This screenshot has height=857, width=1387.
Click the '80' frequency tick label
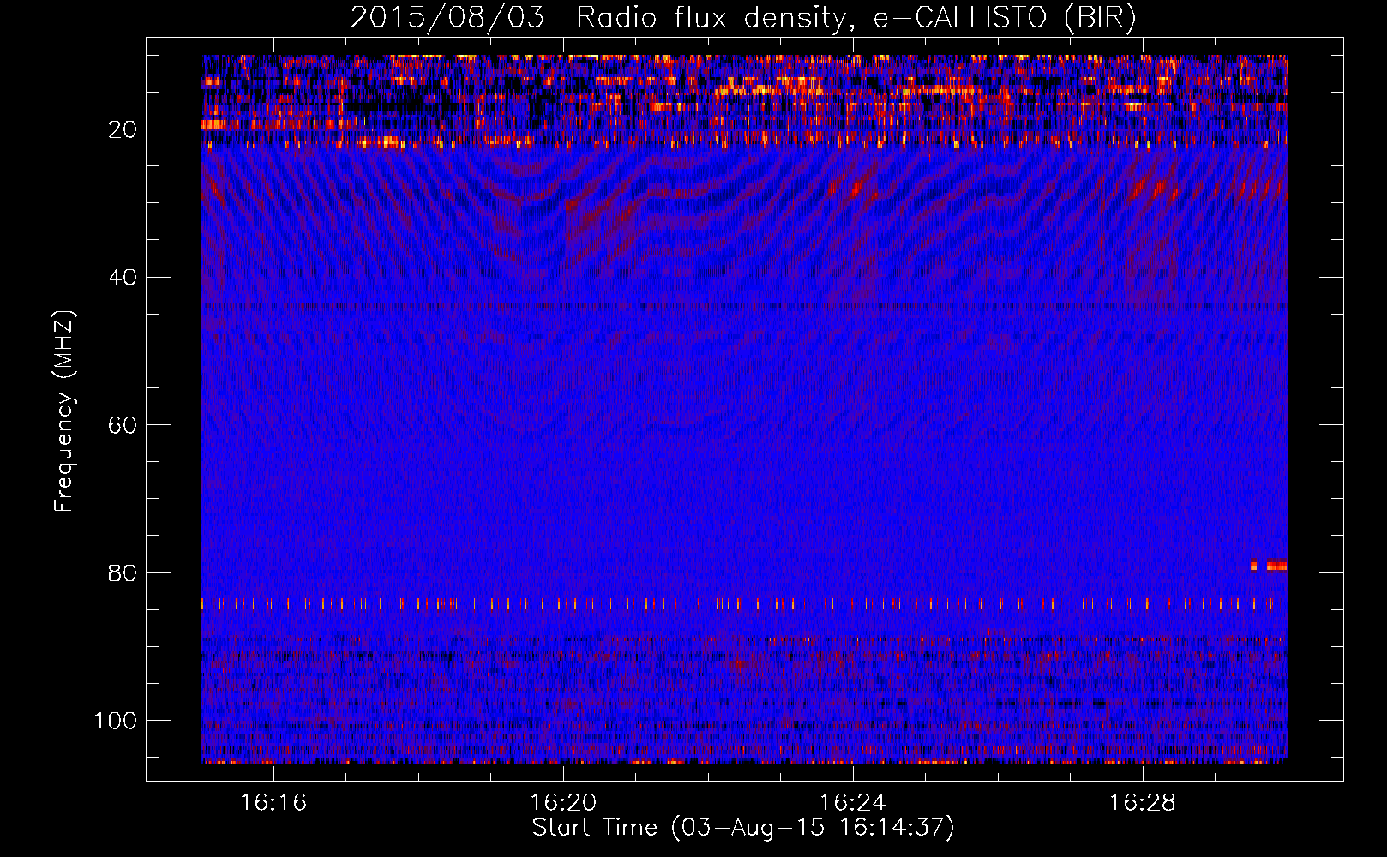123,573
